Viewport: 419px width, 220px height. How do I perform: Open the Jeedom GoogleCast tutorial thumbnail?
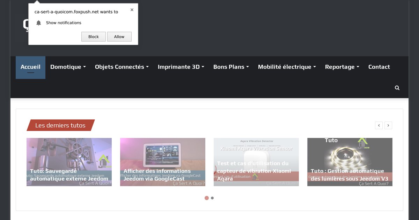(162, 162)
